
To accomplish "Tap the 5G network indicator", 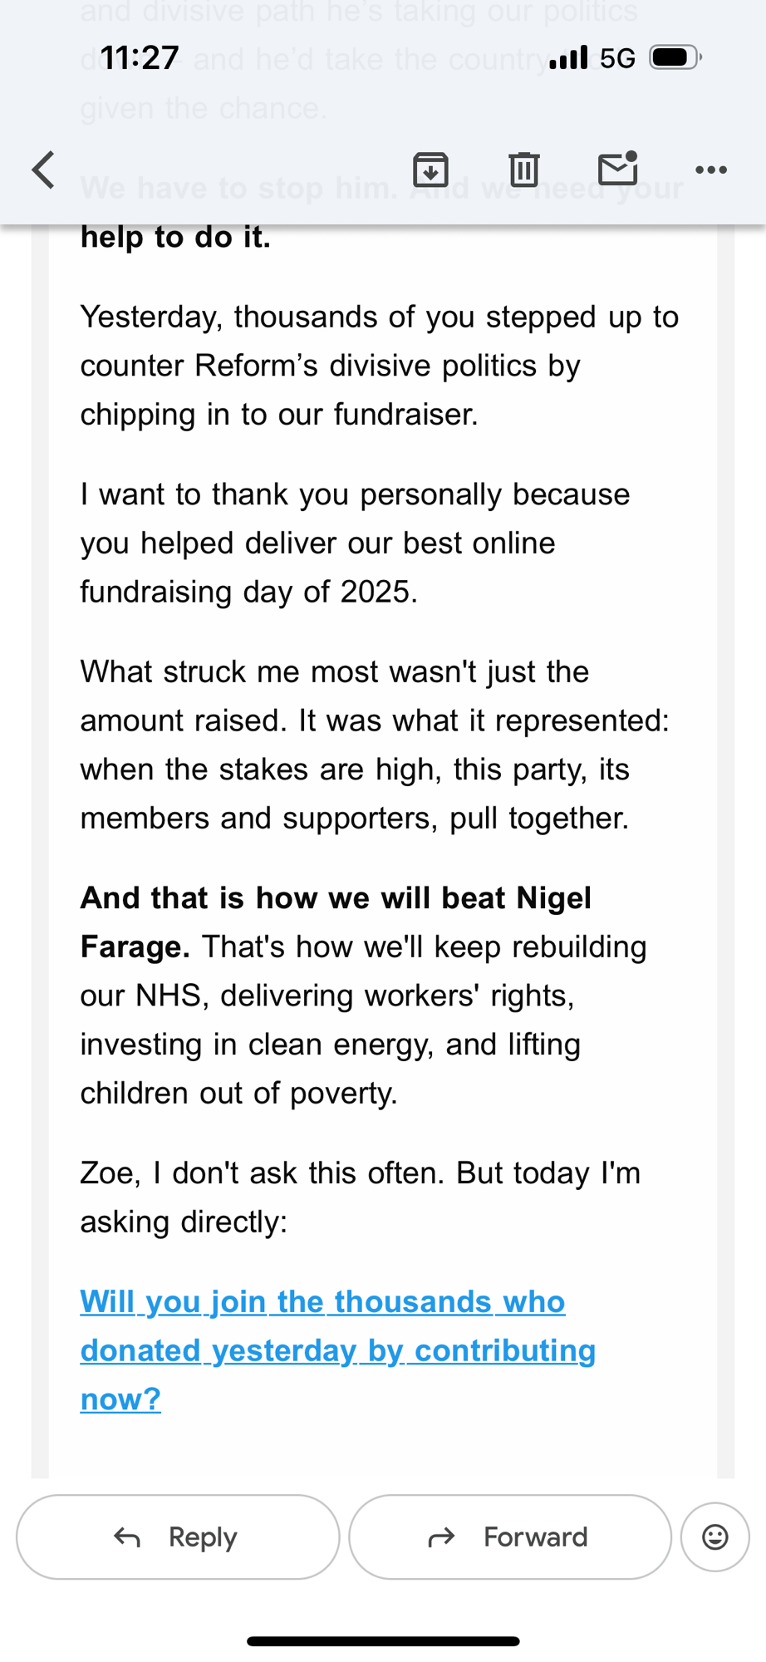I will pos(617,58).
